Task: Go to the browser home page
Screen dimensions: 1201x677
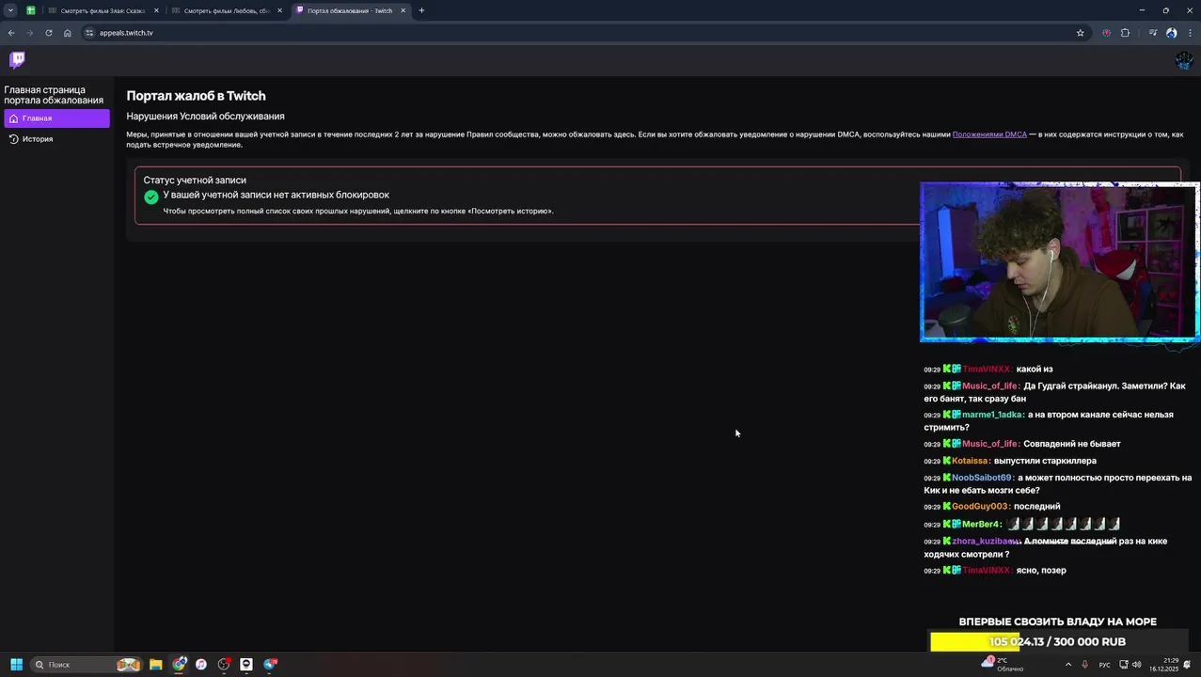Action: (x=68, y=33)
